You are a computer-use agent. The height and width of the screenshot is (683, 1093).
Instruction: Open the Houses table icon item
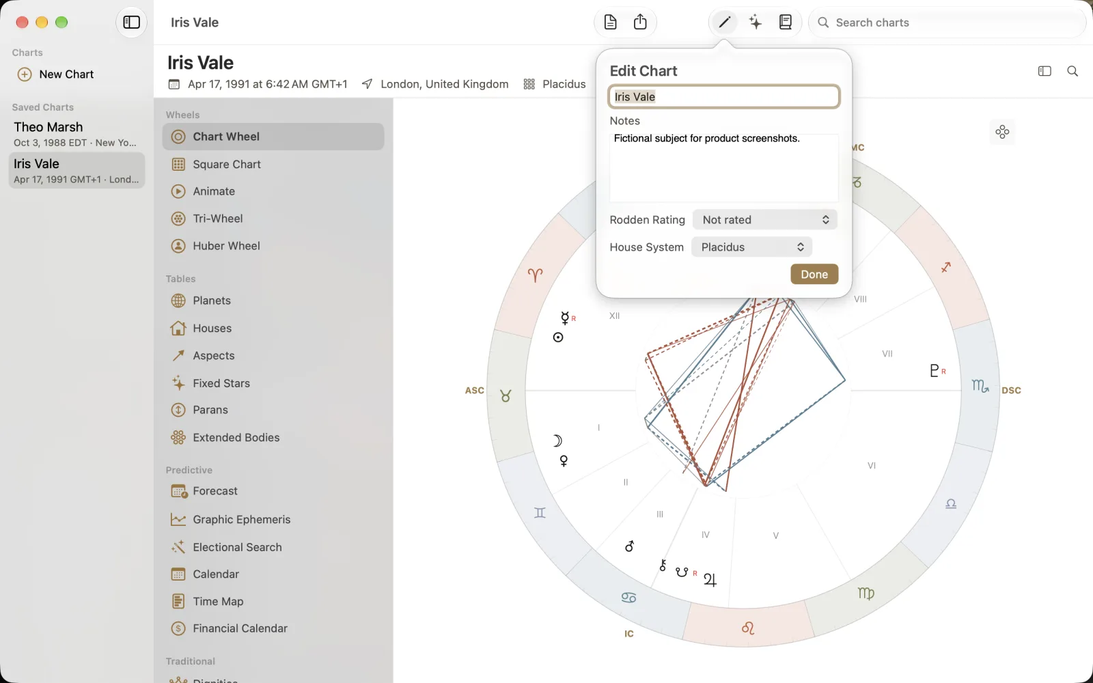pos(178,329)
